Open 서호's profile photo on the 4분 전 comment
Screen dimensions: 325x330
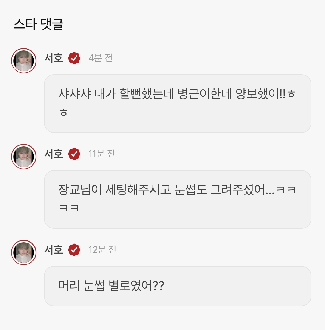point(23,61)
